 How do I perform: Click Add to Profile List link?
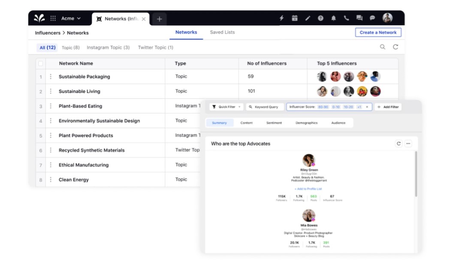(x=308, y=189)
